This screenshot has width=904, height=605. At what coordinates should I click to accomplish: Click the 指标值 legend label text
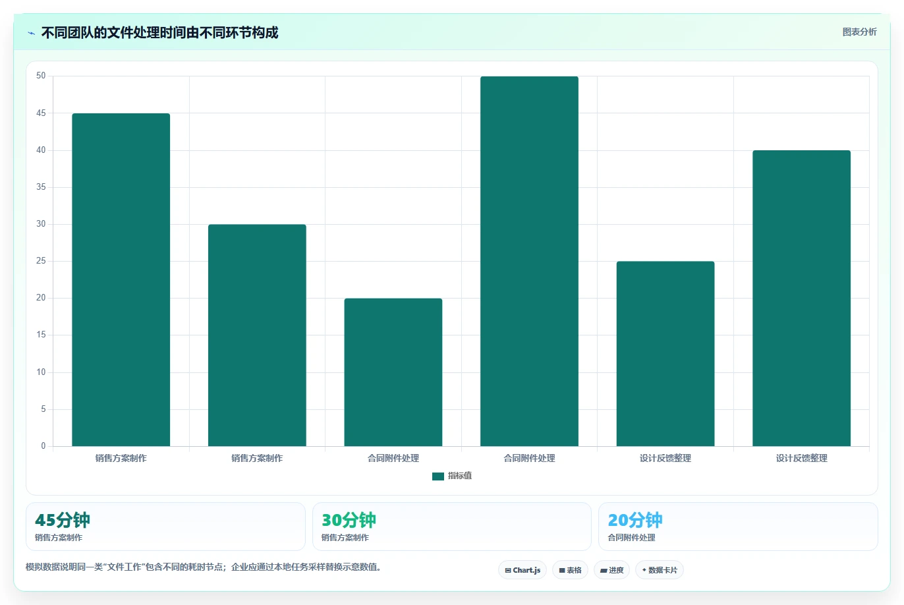point(460,476)
